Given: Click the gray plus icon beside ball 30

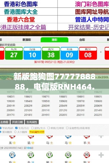Looking at the screenshot, I should pos(101,155).
